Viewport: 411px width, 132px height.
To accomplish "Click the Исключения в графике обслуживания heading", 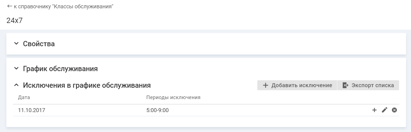I will tap(87, 85).
